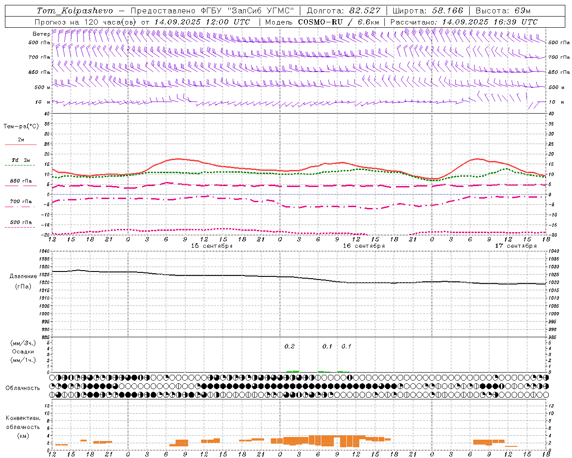Click the dashed line sample under Td 2м
The height and width of the screenshot is (458, 572).
click(20, 165)
